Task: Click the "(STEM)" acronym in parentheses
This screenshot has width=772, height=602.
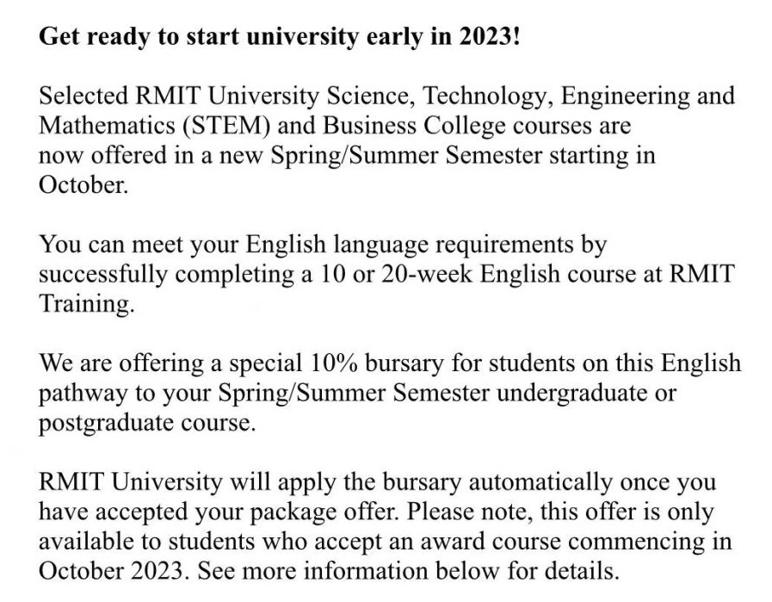Action: tap(214, 126)
